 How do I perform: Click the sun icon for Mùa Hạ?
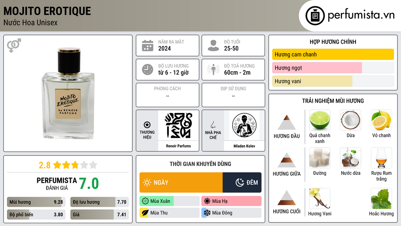(207, 201)
